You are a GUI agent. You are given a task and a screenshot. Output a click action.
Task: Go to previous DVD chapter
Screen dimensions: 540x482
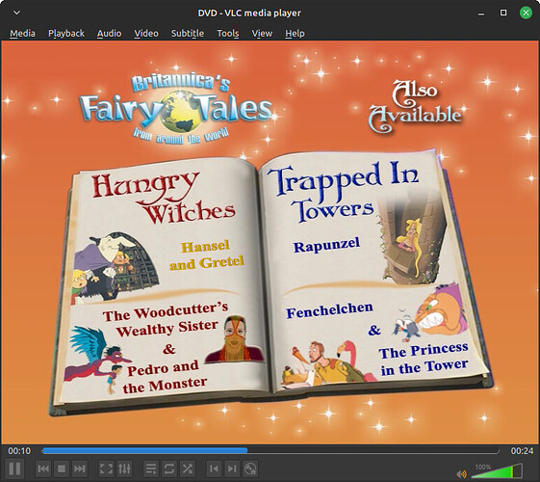[214, 469]
